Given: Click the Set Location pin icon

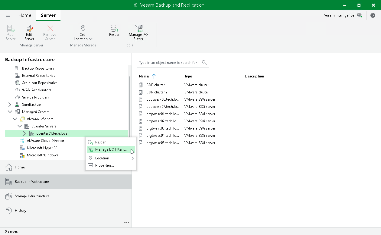Looking at the screenshot, I should click(x=83, y=28).
